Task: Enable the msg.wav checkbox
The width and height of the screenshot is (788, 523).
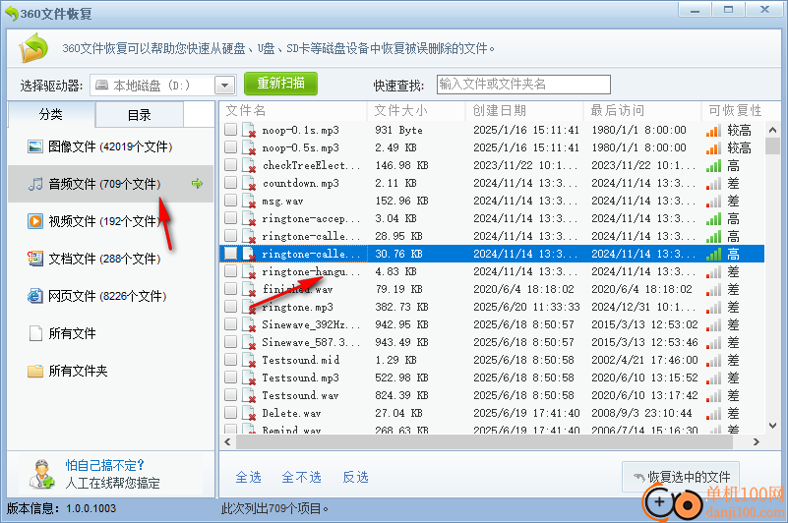Action: [x=230, y=200]
